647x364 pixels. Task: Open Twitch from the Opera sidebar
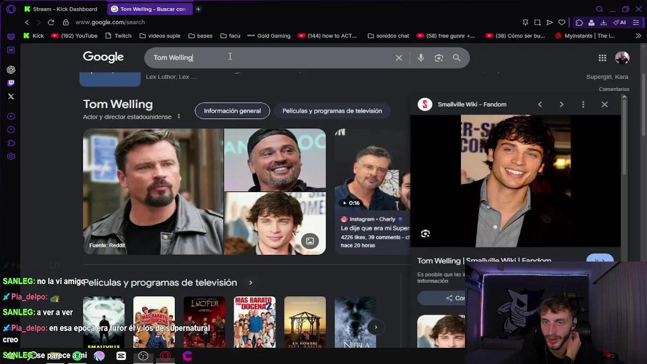[x=11, y=83]
